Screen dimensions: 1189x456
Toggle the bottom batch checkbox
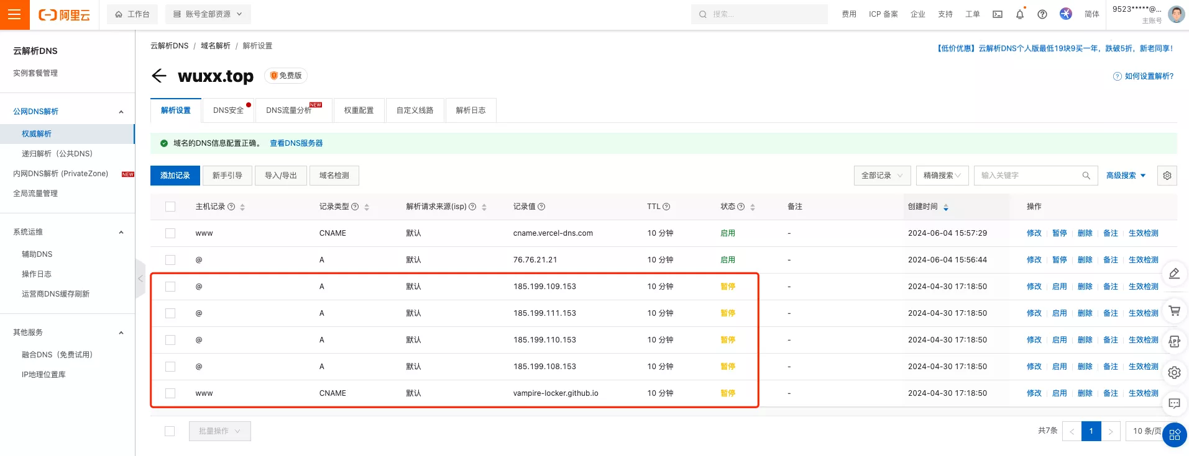tap(170, 431)
